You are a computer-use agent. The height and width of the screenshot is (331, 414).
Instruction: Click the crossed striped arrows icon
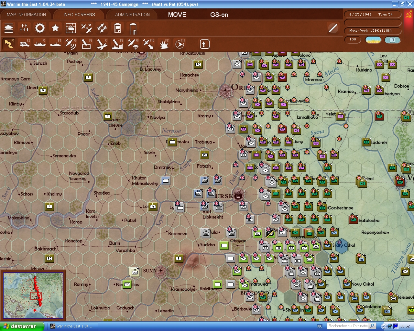[x=102, y=28]
